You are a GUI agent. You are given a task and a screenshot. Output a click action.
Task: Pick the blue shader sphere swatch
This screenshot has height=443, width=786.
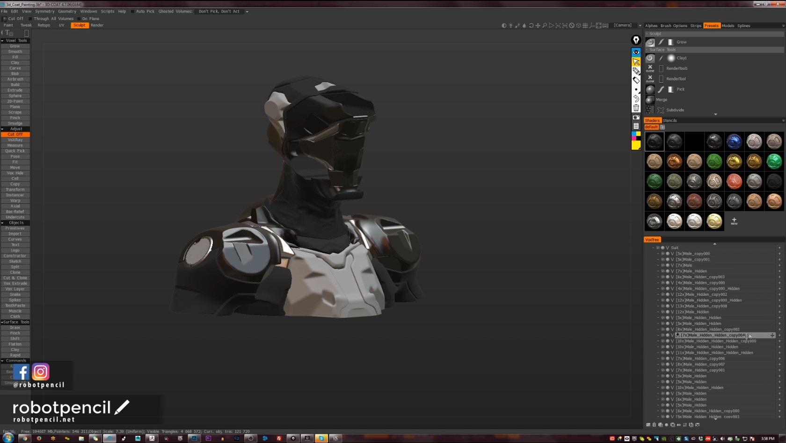(734, 141)
